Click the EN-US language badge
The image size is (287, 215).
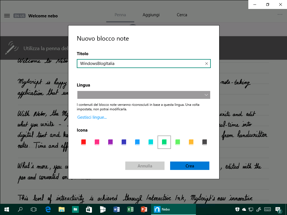[x=19, y=16]
